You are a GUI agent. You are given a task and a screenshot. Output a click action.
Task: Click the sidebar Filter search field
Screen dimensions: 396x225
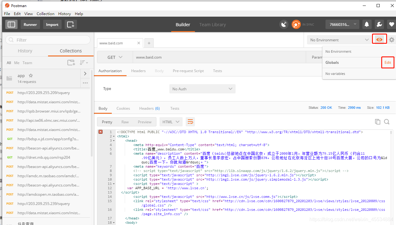[x=48, y=40]
